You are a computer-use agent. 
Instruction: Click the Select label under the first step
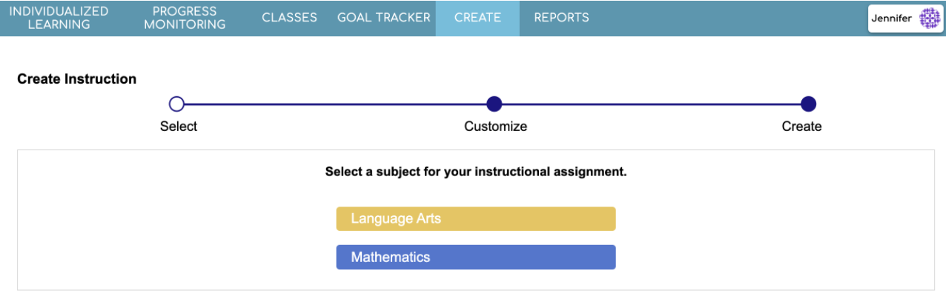click(179, 127)
